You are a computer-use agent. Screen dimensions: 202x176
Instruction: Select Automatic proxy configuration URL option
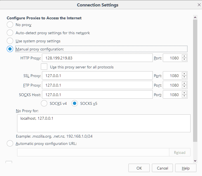(x=10, y=143)
